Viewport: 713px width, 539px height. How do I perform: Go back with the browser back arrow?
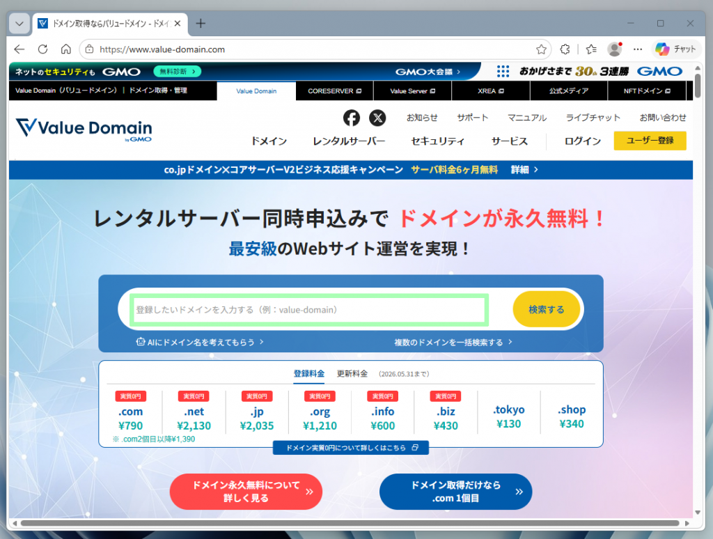(x=19, y=49)
